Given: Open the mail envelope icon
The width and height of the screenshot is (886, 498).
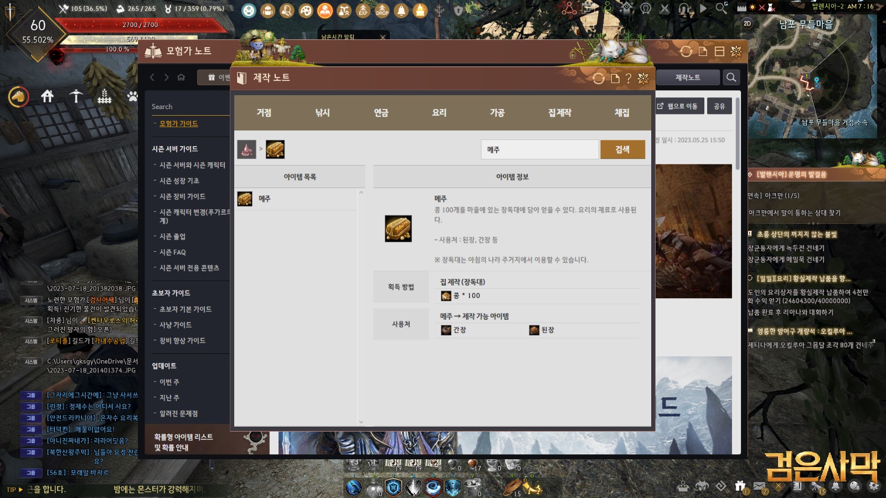Looking at the screenshot, I should pos(759,486).
